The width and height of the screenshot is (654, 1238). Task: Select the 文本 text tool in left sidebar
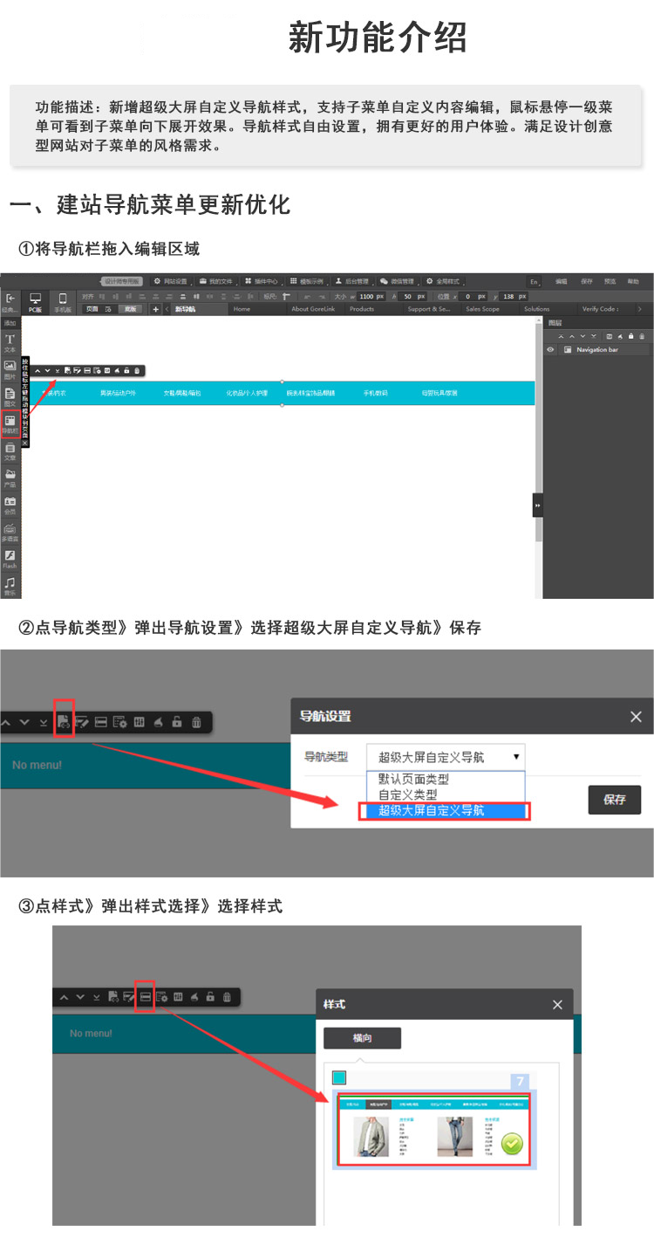point(10,342)
